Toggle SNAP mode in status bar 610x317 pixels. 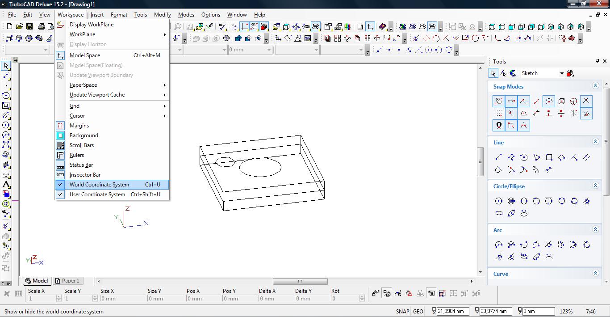point(402,312)
